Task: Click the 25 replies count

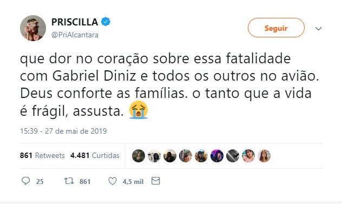Action: tap(40, 181)
